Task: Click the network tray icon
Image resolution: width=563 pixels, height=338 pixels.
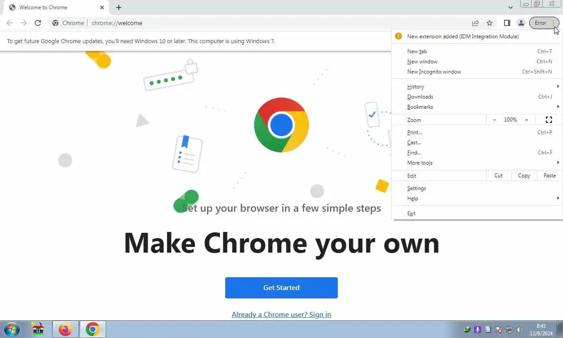Action: pos(509,329)
